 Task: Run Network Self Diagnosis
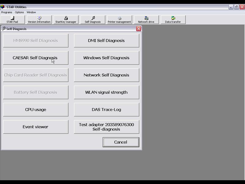point(106,75)
